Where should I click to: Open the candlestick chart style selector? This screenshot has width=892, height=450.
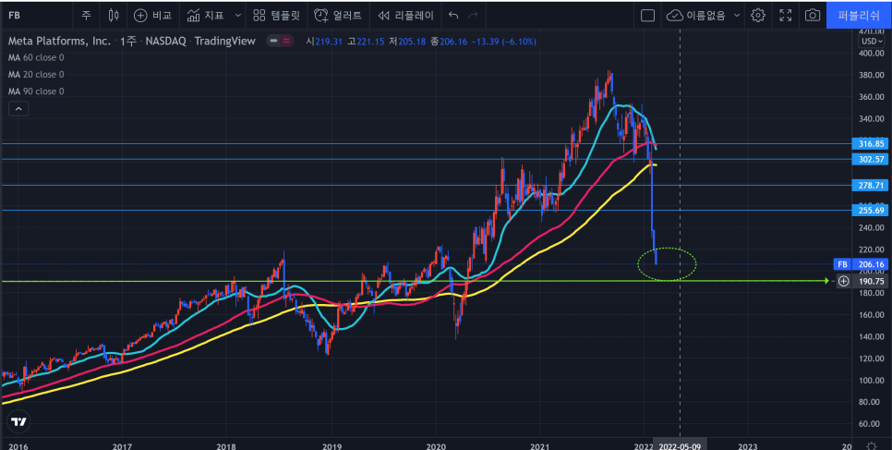(x=114, y=16)
